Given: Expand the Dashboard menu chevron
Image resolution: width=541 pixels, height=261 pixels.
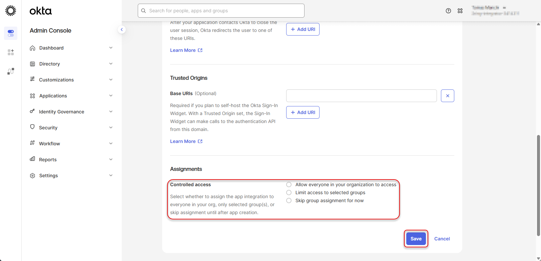Looking at the screenshot, I should click(111, 48).
